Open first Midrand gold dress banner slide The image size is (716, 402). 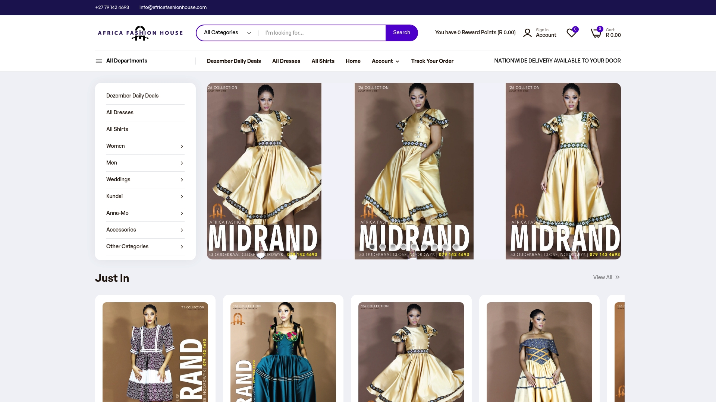point(264,171)
